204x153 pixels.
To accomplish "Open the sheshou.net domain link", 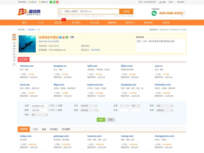I will coord(27,66).
